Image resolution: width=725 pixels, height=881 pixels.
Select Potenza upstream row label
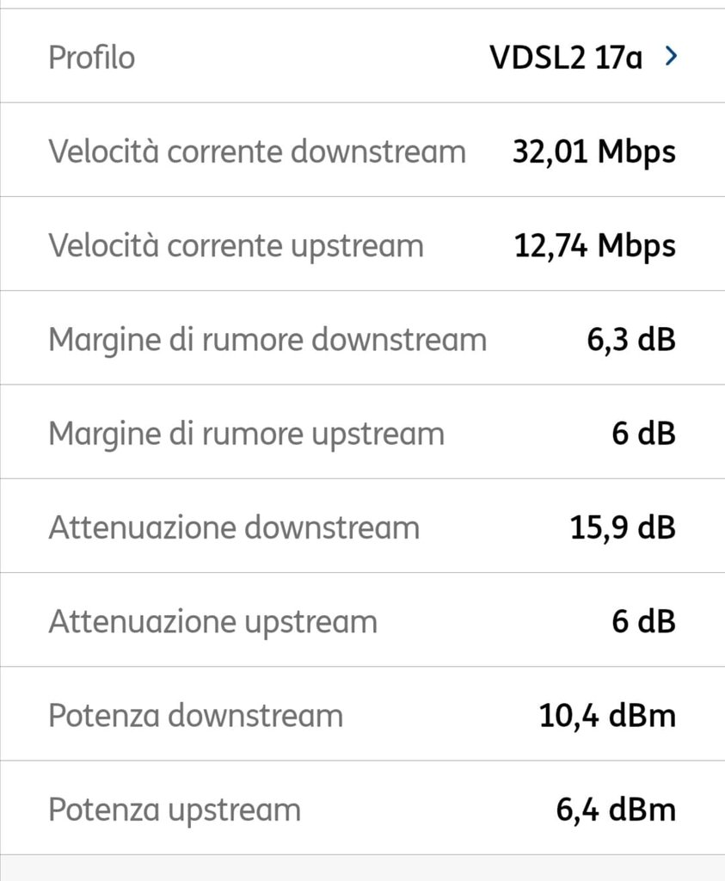(x=175, y=809)
